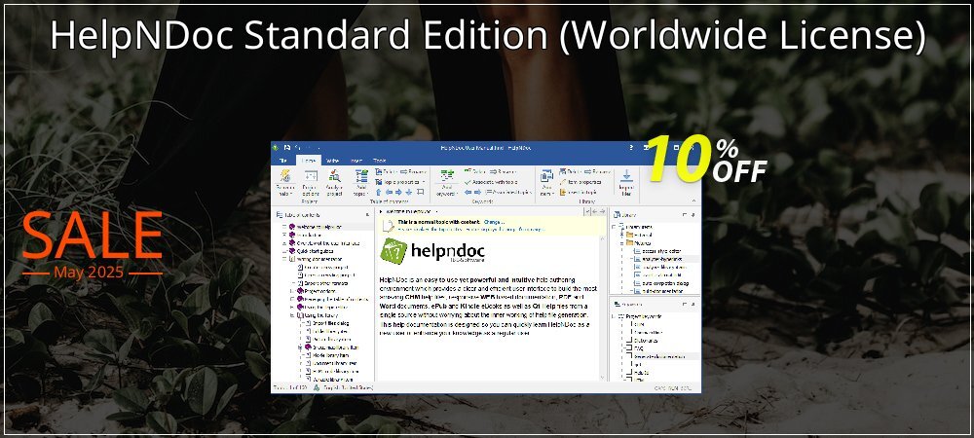
Task: Click the Change... link in topic notice
Action: (494, 222)
